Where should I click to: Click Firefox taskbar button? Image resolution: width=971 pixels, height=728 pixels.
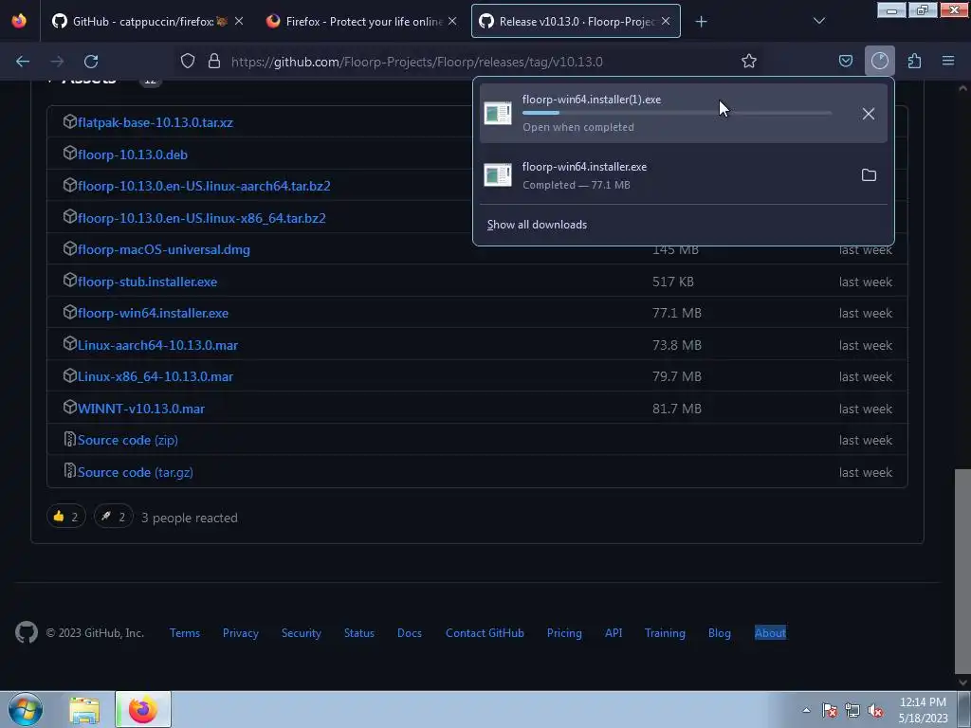coord(143,709)
